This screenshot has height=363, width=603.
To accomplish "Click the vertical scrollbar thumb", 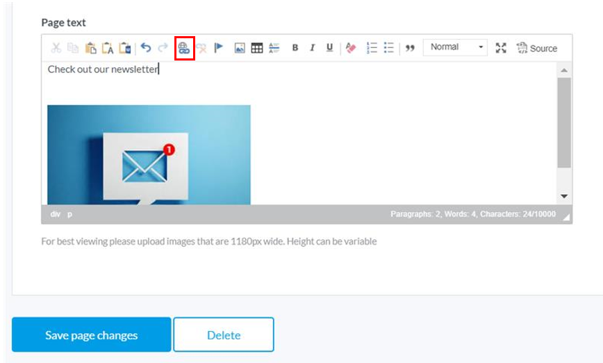I will [x=564, y=122].
